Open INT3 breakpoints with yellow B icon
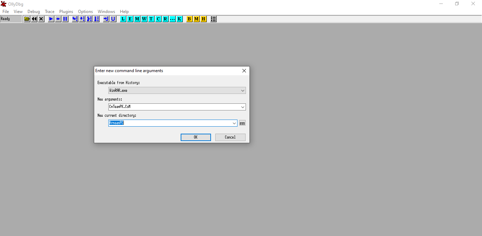 click(x=189, y=19)
